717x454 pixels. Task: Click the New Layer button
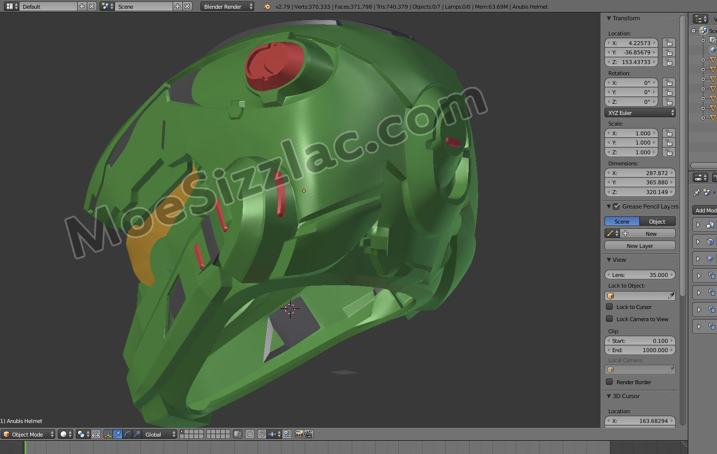click(640, 245)
